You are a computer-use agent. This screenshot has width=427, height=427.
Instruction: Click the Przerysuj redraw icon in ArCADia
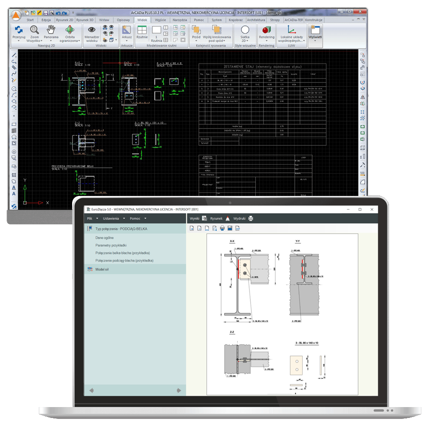[x=19, y=29]
